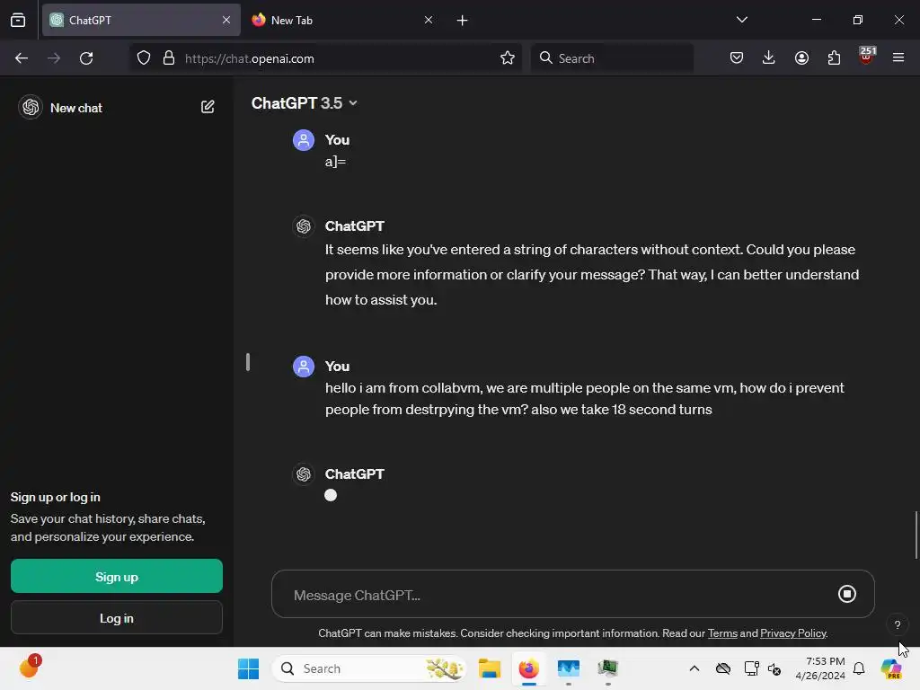The height and width of the screenshot is (690, 920).
Task: Stop generating with the stop button
Action: coord(846,594)
